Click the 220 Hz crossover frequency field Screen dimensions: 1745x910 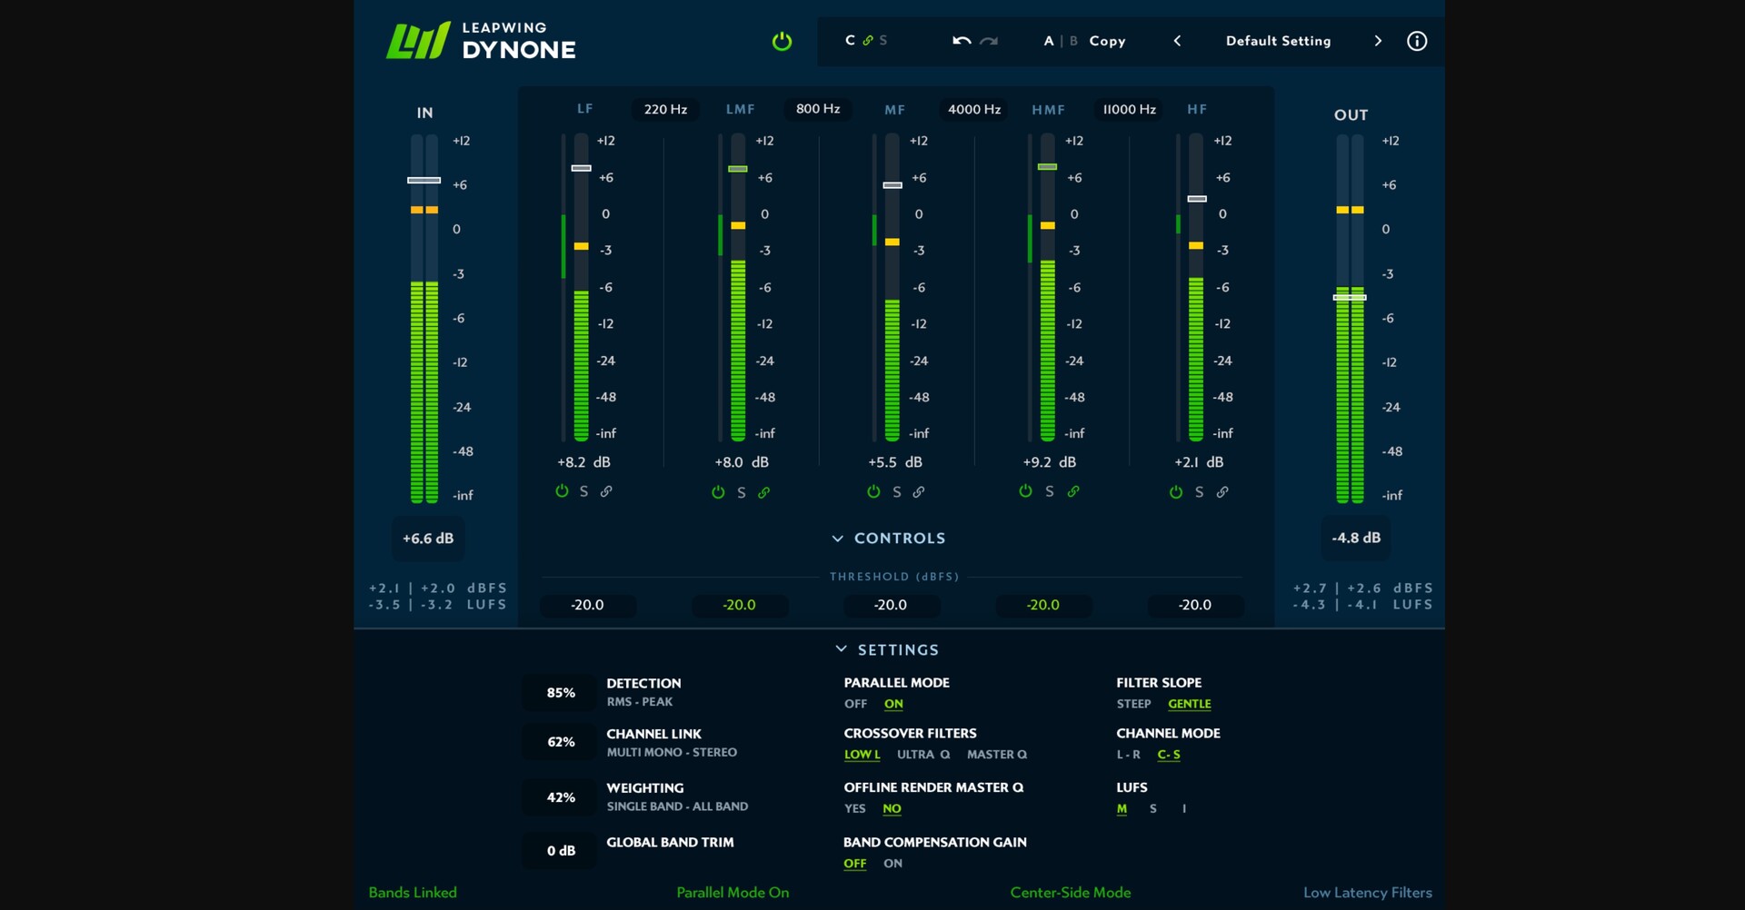(665, 109)
